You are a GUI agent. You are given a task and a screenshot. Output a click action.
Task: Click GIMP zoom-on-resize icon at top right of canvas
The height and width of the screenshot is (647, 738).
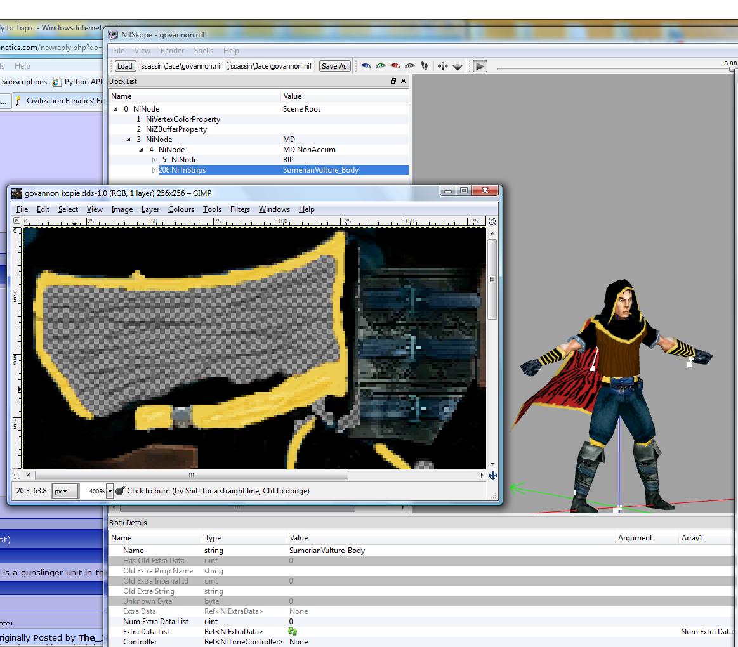pyautogui.click(x=492, y=221)
